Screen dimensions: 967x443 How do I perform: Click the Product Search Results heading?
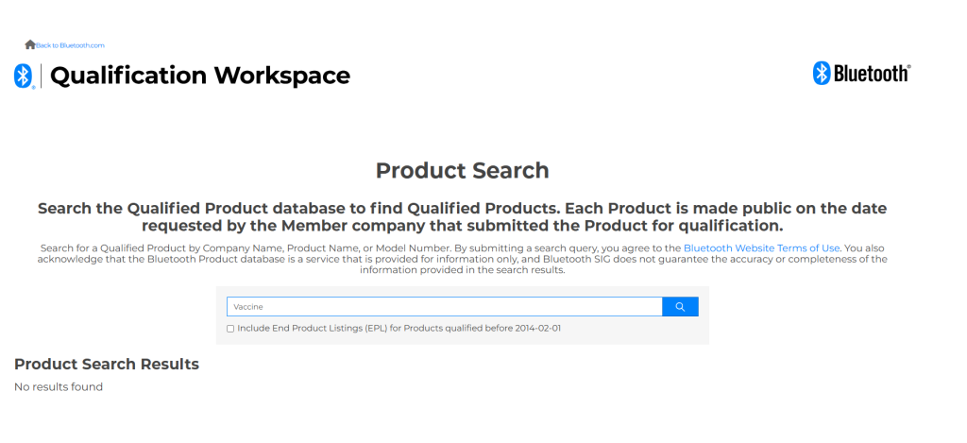pyautogui.click(x=107, y=364)
